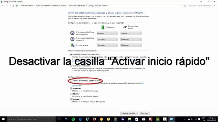Open Microsoft Edge from the taskbar
The width and height of the screenshot is (218, 122).
[80, 119]
